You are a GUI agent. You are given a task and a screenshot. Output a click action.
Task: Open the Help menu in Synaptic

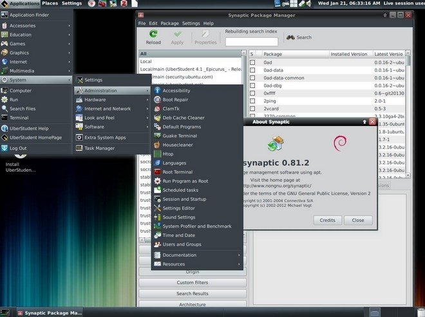(x=208, y=23)
